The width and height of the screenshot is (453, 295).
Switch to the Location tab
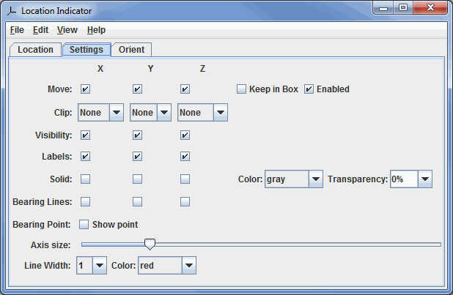pos(35,50)
